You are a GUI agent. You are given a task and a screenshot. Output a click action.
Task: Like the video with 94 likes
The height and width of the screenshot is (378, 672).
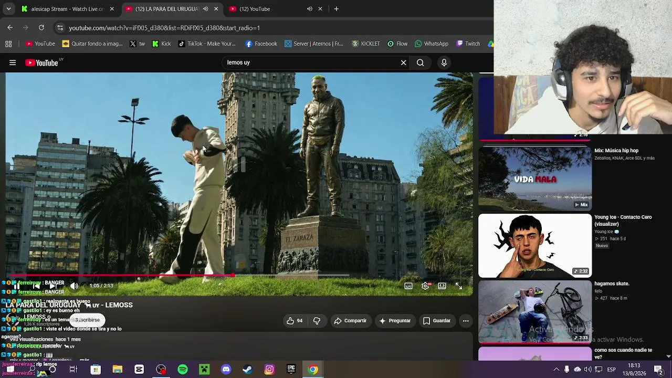click(295, 321)
